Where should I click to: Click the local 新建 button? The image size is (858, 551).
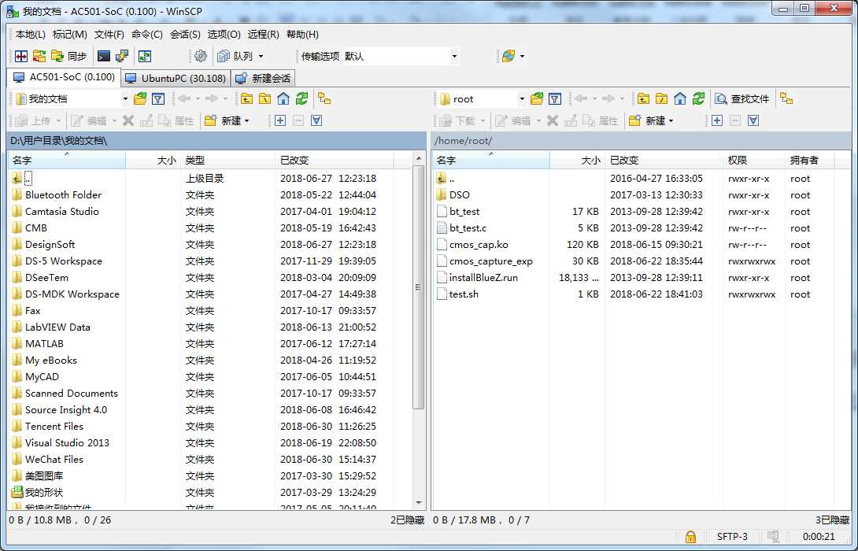click(x=227, y=120)
